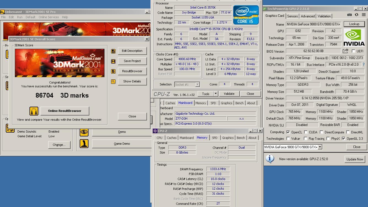Switch to the Bench tab in CPU-Z Memory window

(x=241, y=138)
